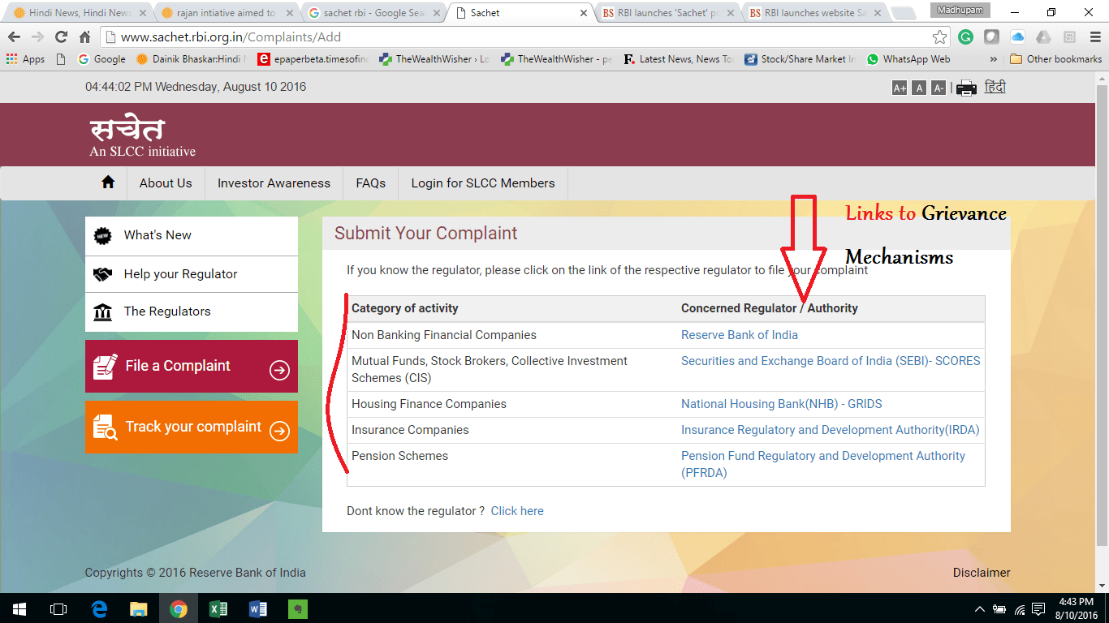Screen dimensions: 1109x623
Task: Open the Other bookmarks folder
Action: click(1056, 59)
